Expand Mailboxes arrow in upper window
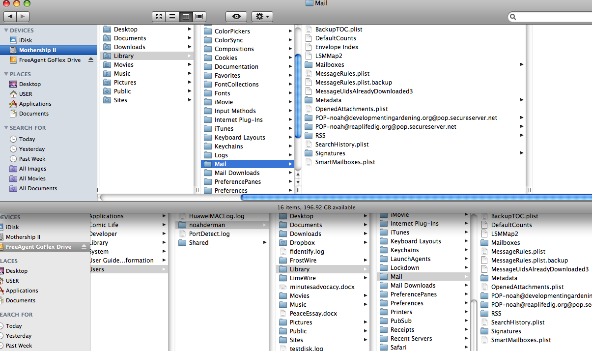592x351 pixels. click(522, 65)
